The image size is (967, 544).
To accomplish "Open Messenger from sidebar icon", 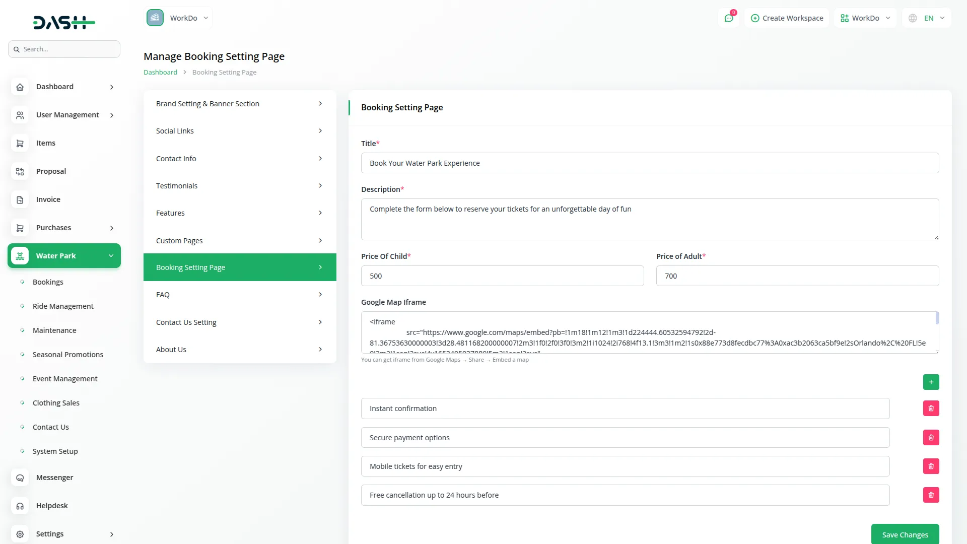I will pos(20,478).
